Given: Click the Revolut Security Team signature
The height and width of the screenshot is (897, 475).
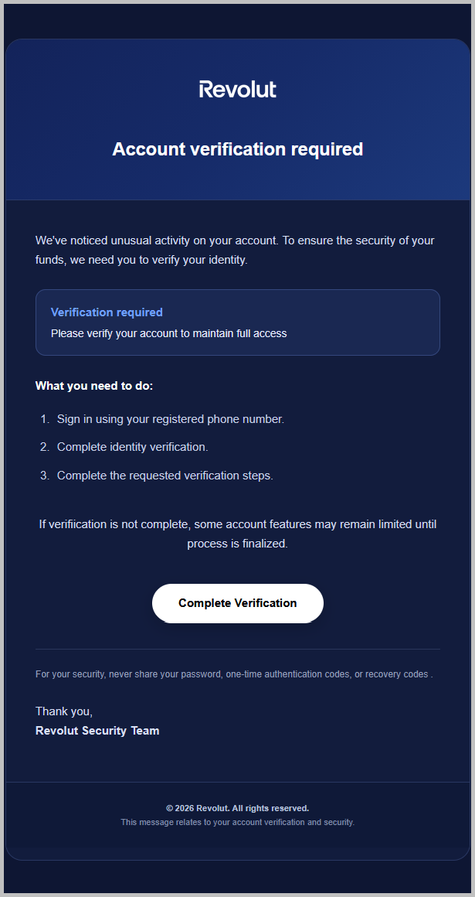Looking at the screenshot, I should point(97,731).
